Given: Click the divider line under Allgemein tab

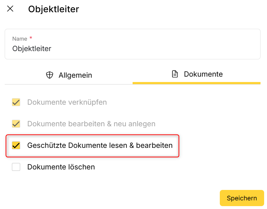Looking at the screenshot, I should pyautogui.click(x=68, y=84).
